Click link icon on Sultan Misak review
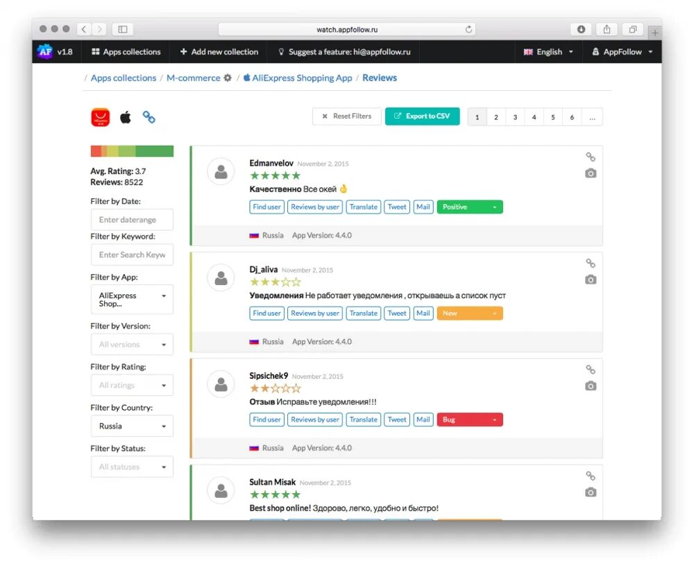Image resolution: width=694 pixels, height=566 pixels. [x=591, y=476]
